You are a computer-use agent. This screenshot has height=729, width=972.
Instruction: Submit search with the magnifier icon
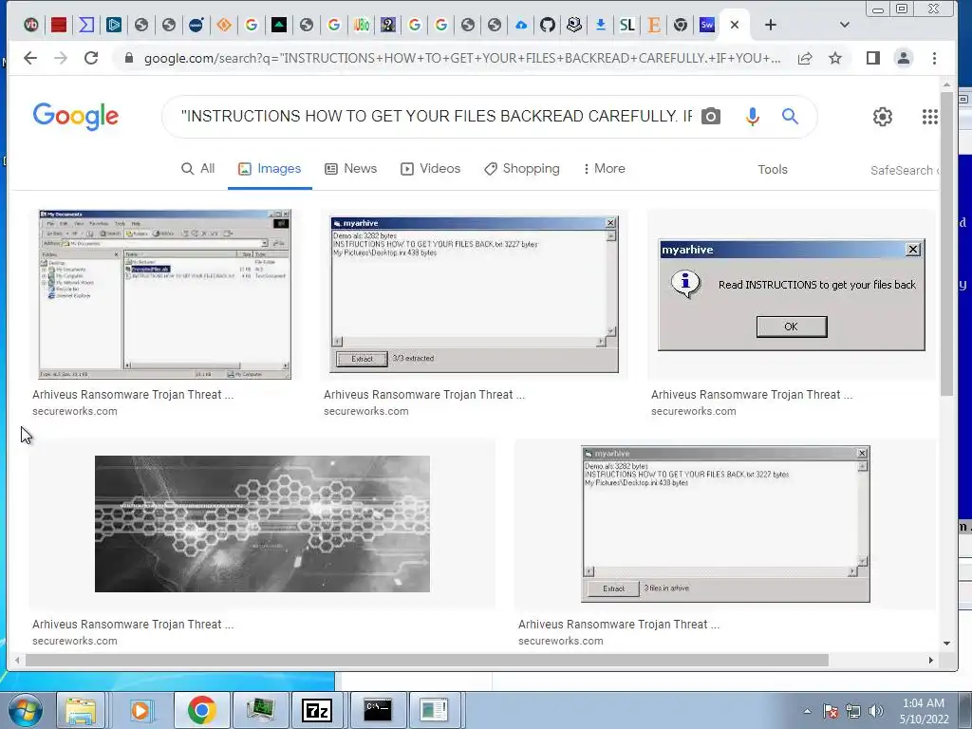pyautogui.click(x=790, y=116)
